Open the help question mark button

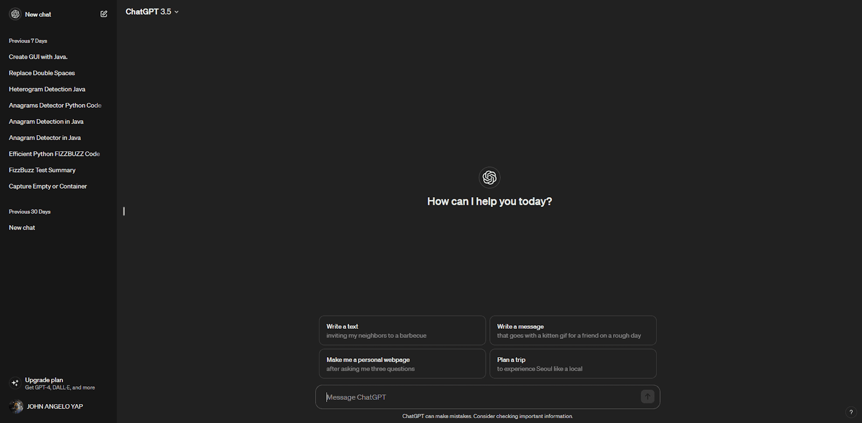851,412
